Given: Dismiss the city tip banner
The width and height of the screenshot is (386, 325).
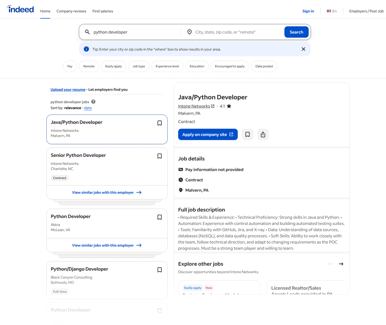Looking at the screenshot, I should click(x=303, y=49).
